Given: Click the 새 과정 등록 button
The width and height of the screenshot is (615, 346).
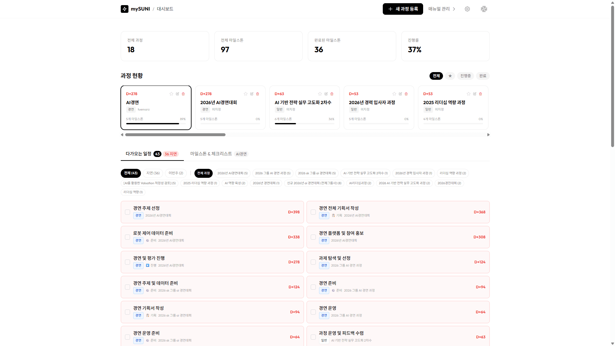Looking at the screenshot, I should [x=403, y=9].
